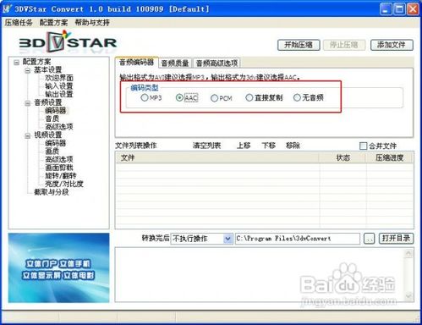Click 清空列表 to clear file list
The image size is (422, 325).
[x=206, y=146]
